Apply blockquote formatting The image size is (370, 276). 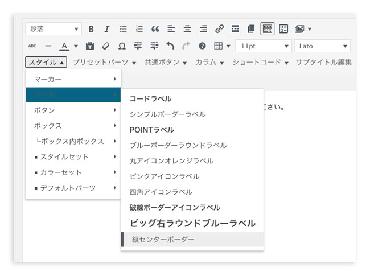click(x=155, y=29)
